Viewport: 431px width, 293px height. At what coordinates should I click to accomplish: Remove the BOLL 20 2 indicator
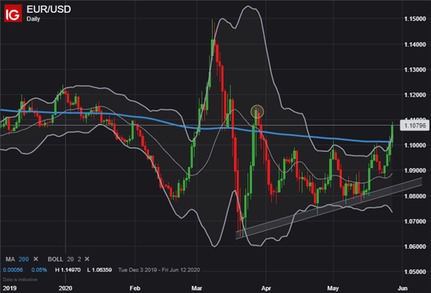coord(87,259)
